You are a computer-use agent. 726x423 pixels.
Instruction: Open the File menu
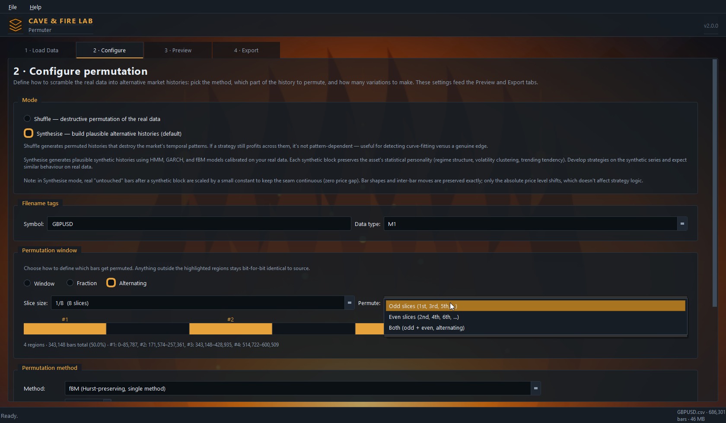(x=13, y=7)
